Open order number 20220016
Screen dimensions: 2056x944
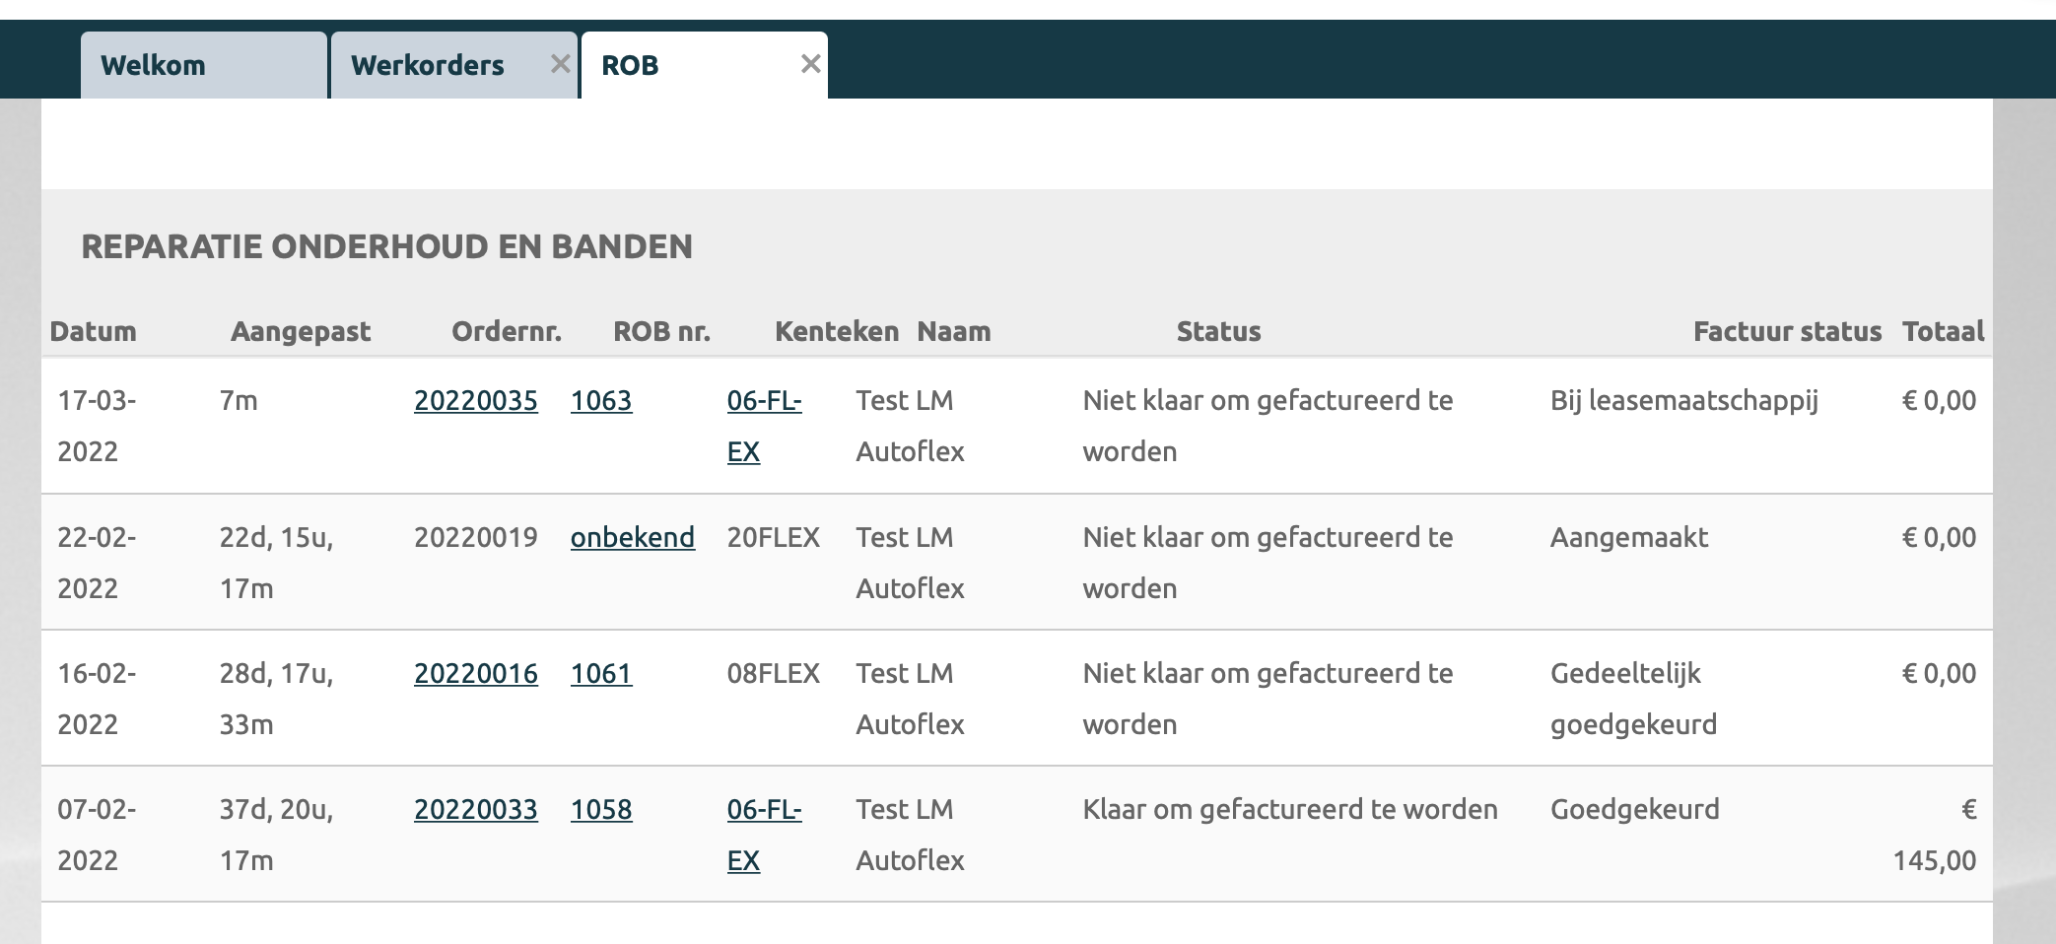point(475,674)
